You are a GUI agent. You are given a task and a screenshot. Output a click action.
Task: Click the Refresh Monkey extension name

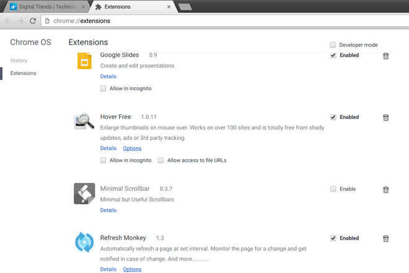[123, 238]
